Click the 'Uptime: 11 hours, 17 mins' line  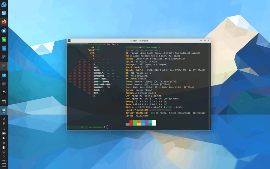141,62
